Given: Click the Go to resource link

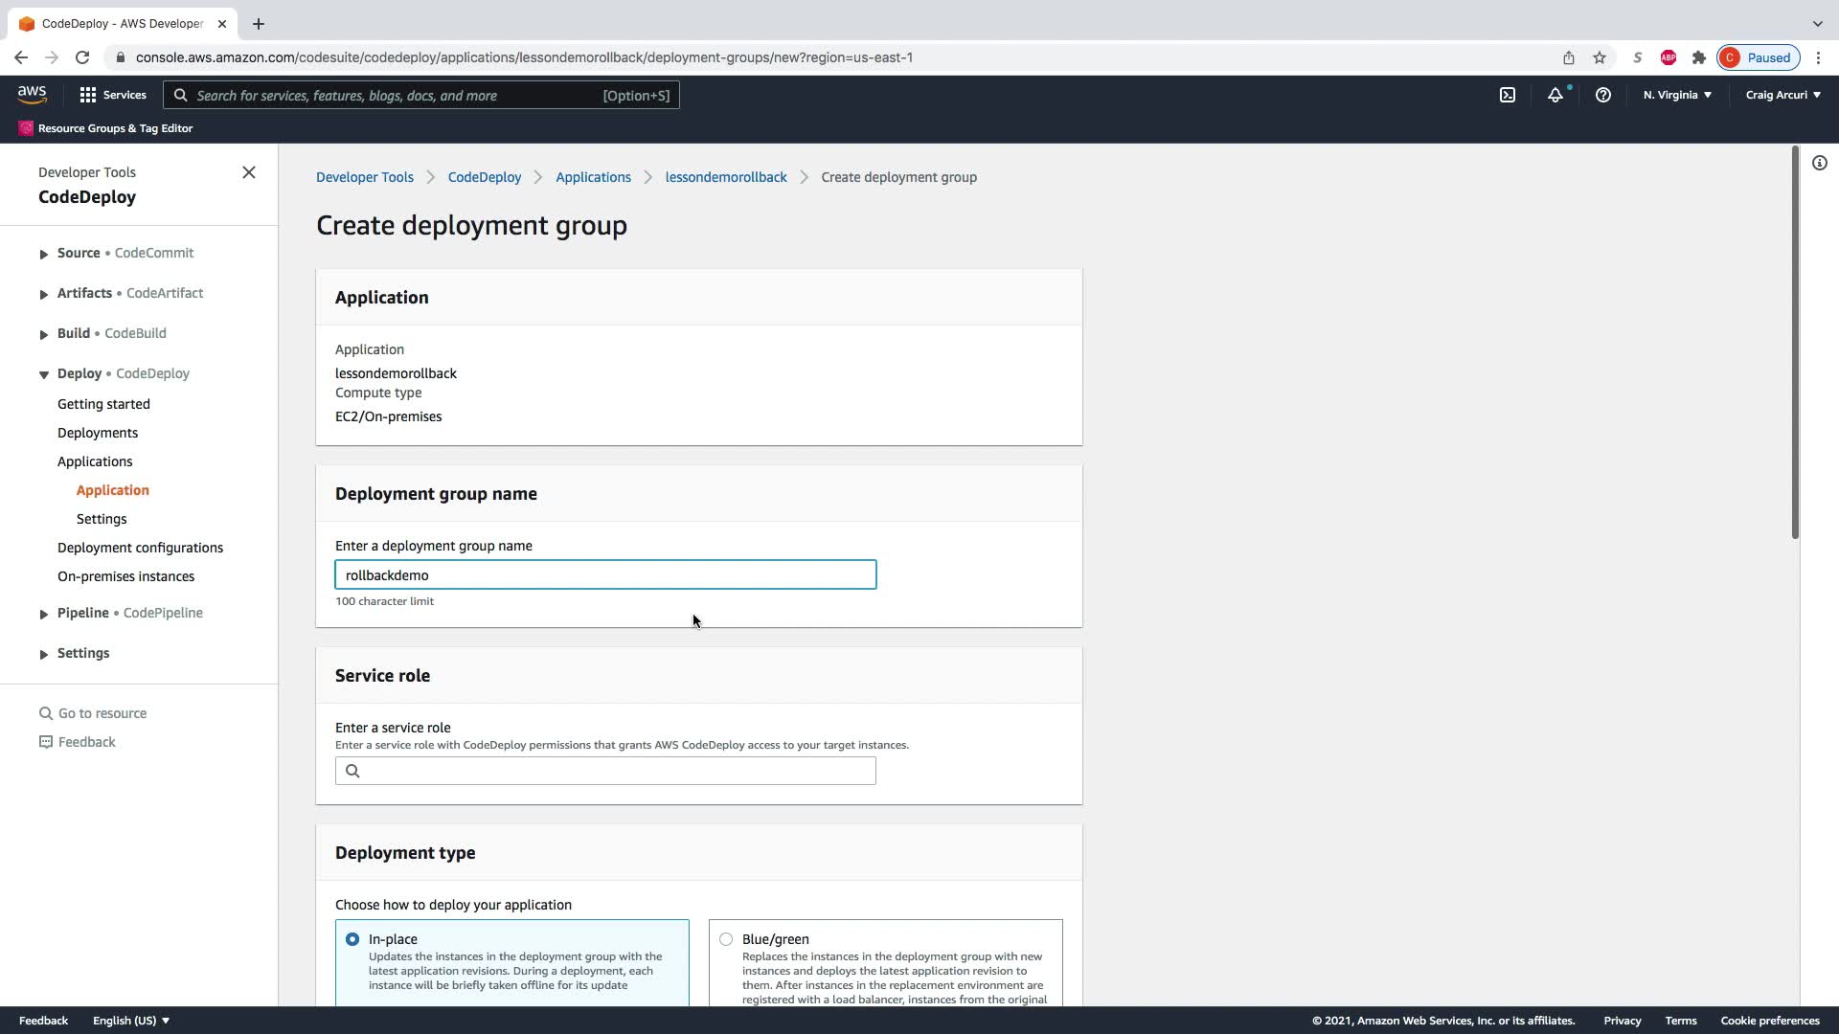Looking at the screenshot, I should 102,713.
